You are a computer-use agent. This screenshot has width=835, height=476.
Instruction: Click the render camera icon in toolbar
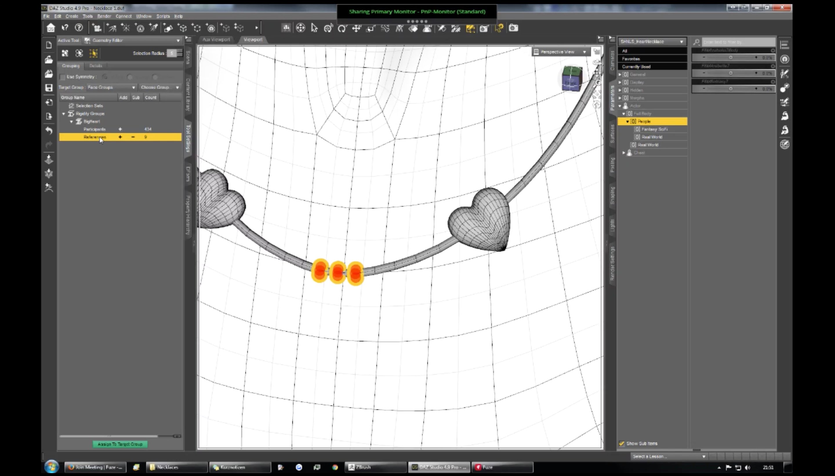tap(513, 28)
